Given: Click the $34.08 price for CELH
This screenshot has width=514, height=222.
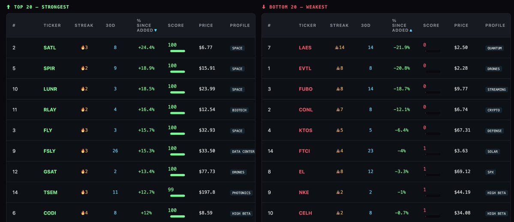Looking at the screenshot, I should click(462, 213).
